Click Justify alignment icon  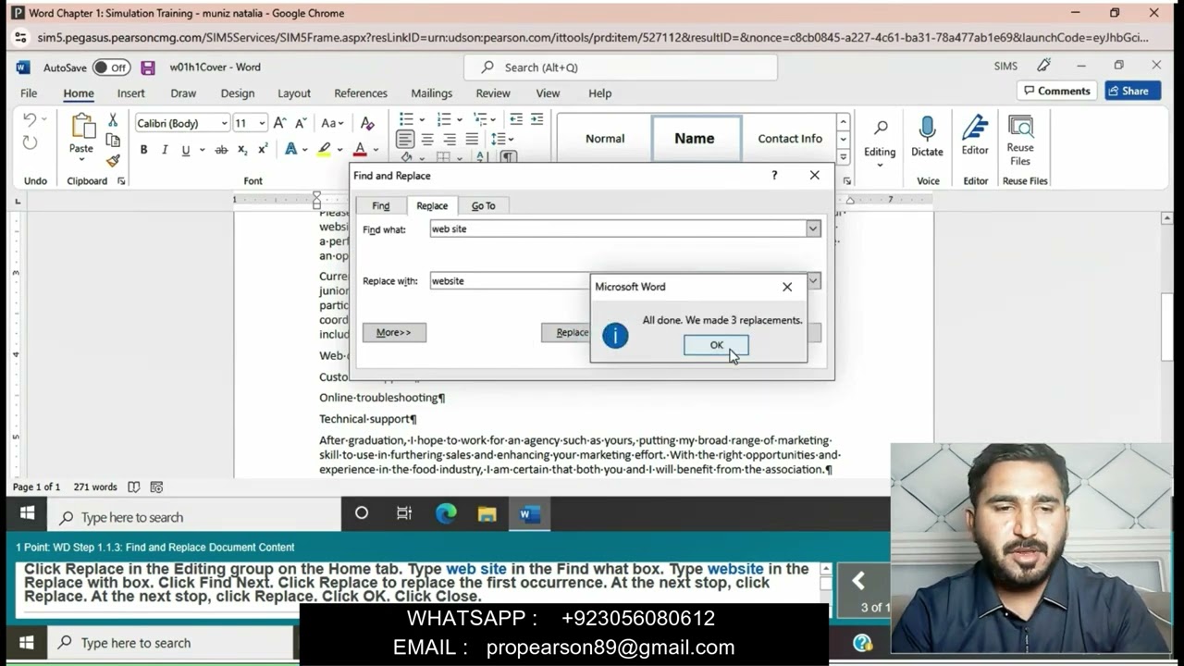(x=472, y=140)
